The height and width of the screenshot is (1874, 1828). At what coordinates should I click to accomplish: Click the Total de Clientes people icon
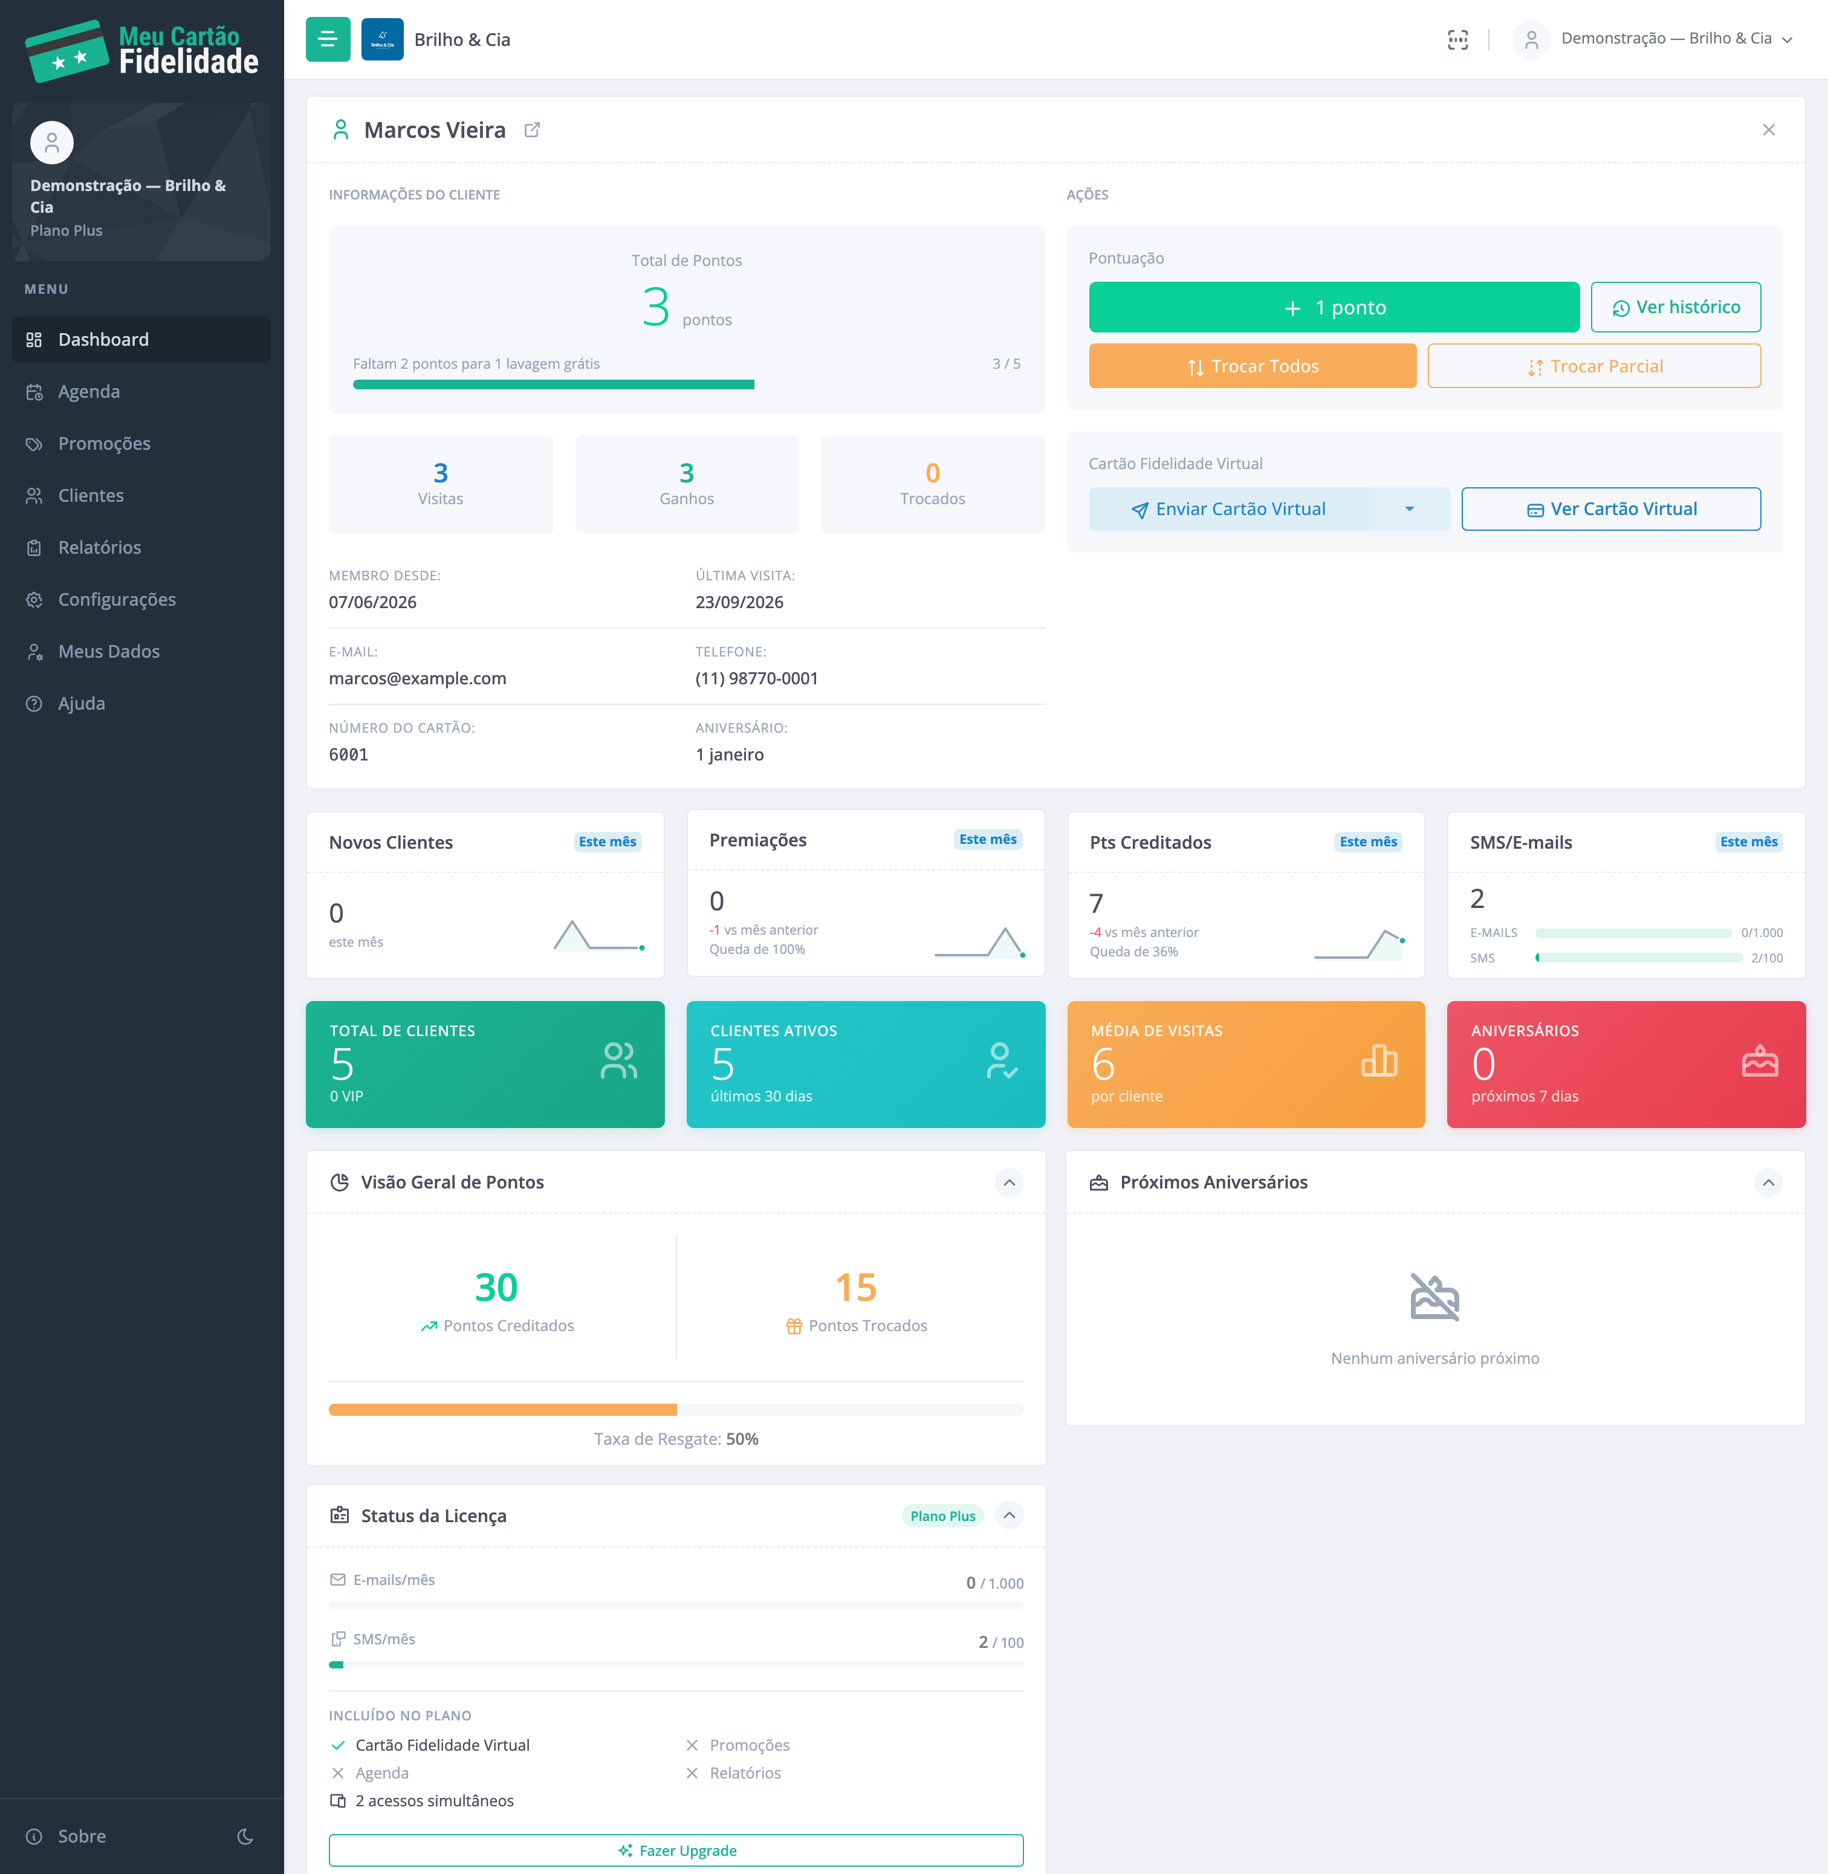pos(619,1061)
